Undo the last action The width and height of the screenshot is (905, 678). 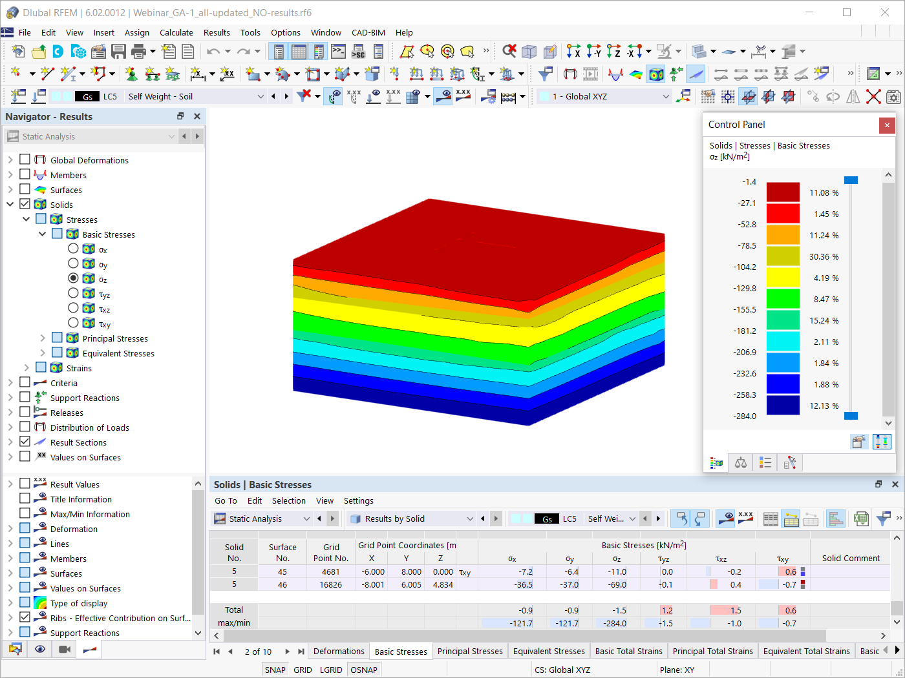(x=213, y=52)
